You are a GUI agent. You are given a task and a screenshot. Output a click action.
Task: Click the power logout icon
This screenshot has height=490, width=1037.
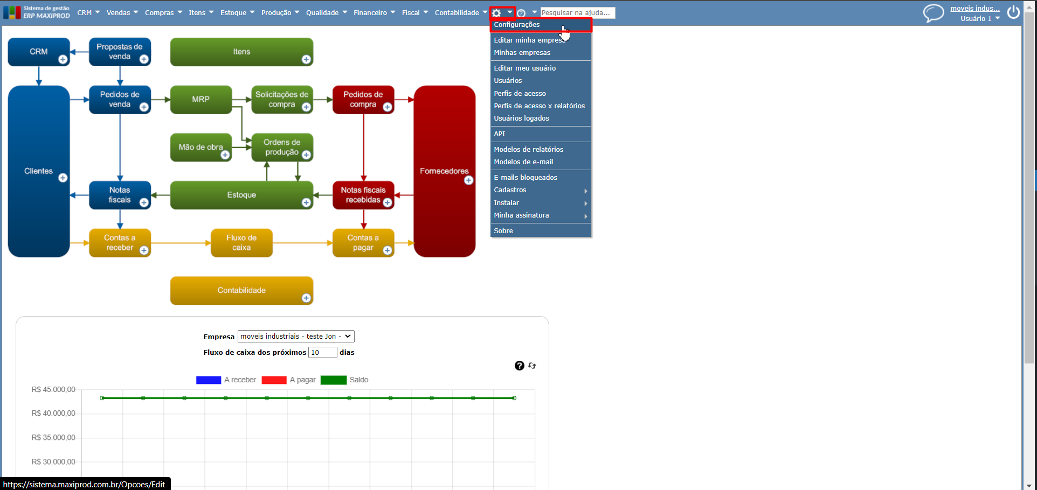tap(1013, 12)
